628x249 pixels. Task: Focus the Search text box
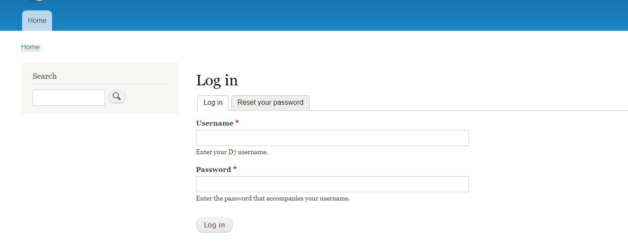[x=69, y=97]
